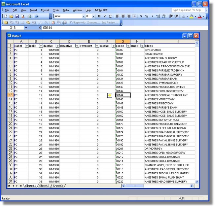The image size is (215, 207).
Task: Open the Fill Color palette arrow
Action: [196, 16]
